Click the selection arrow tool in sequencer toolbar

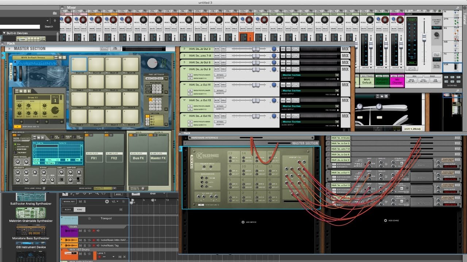pyautogui.click(x=65, y=194)
